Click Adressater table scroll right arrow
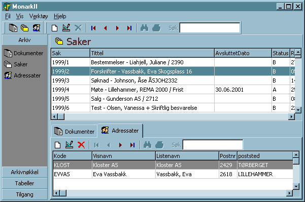This screenshot has width=305, height=202. (x=289, y=193)
